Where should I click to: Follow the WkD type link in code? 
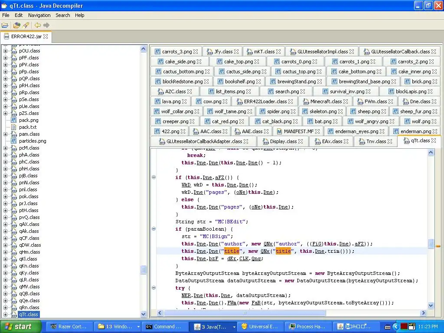coord(186,185)
